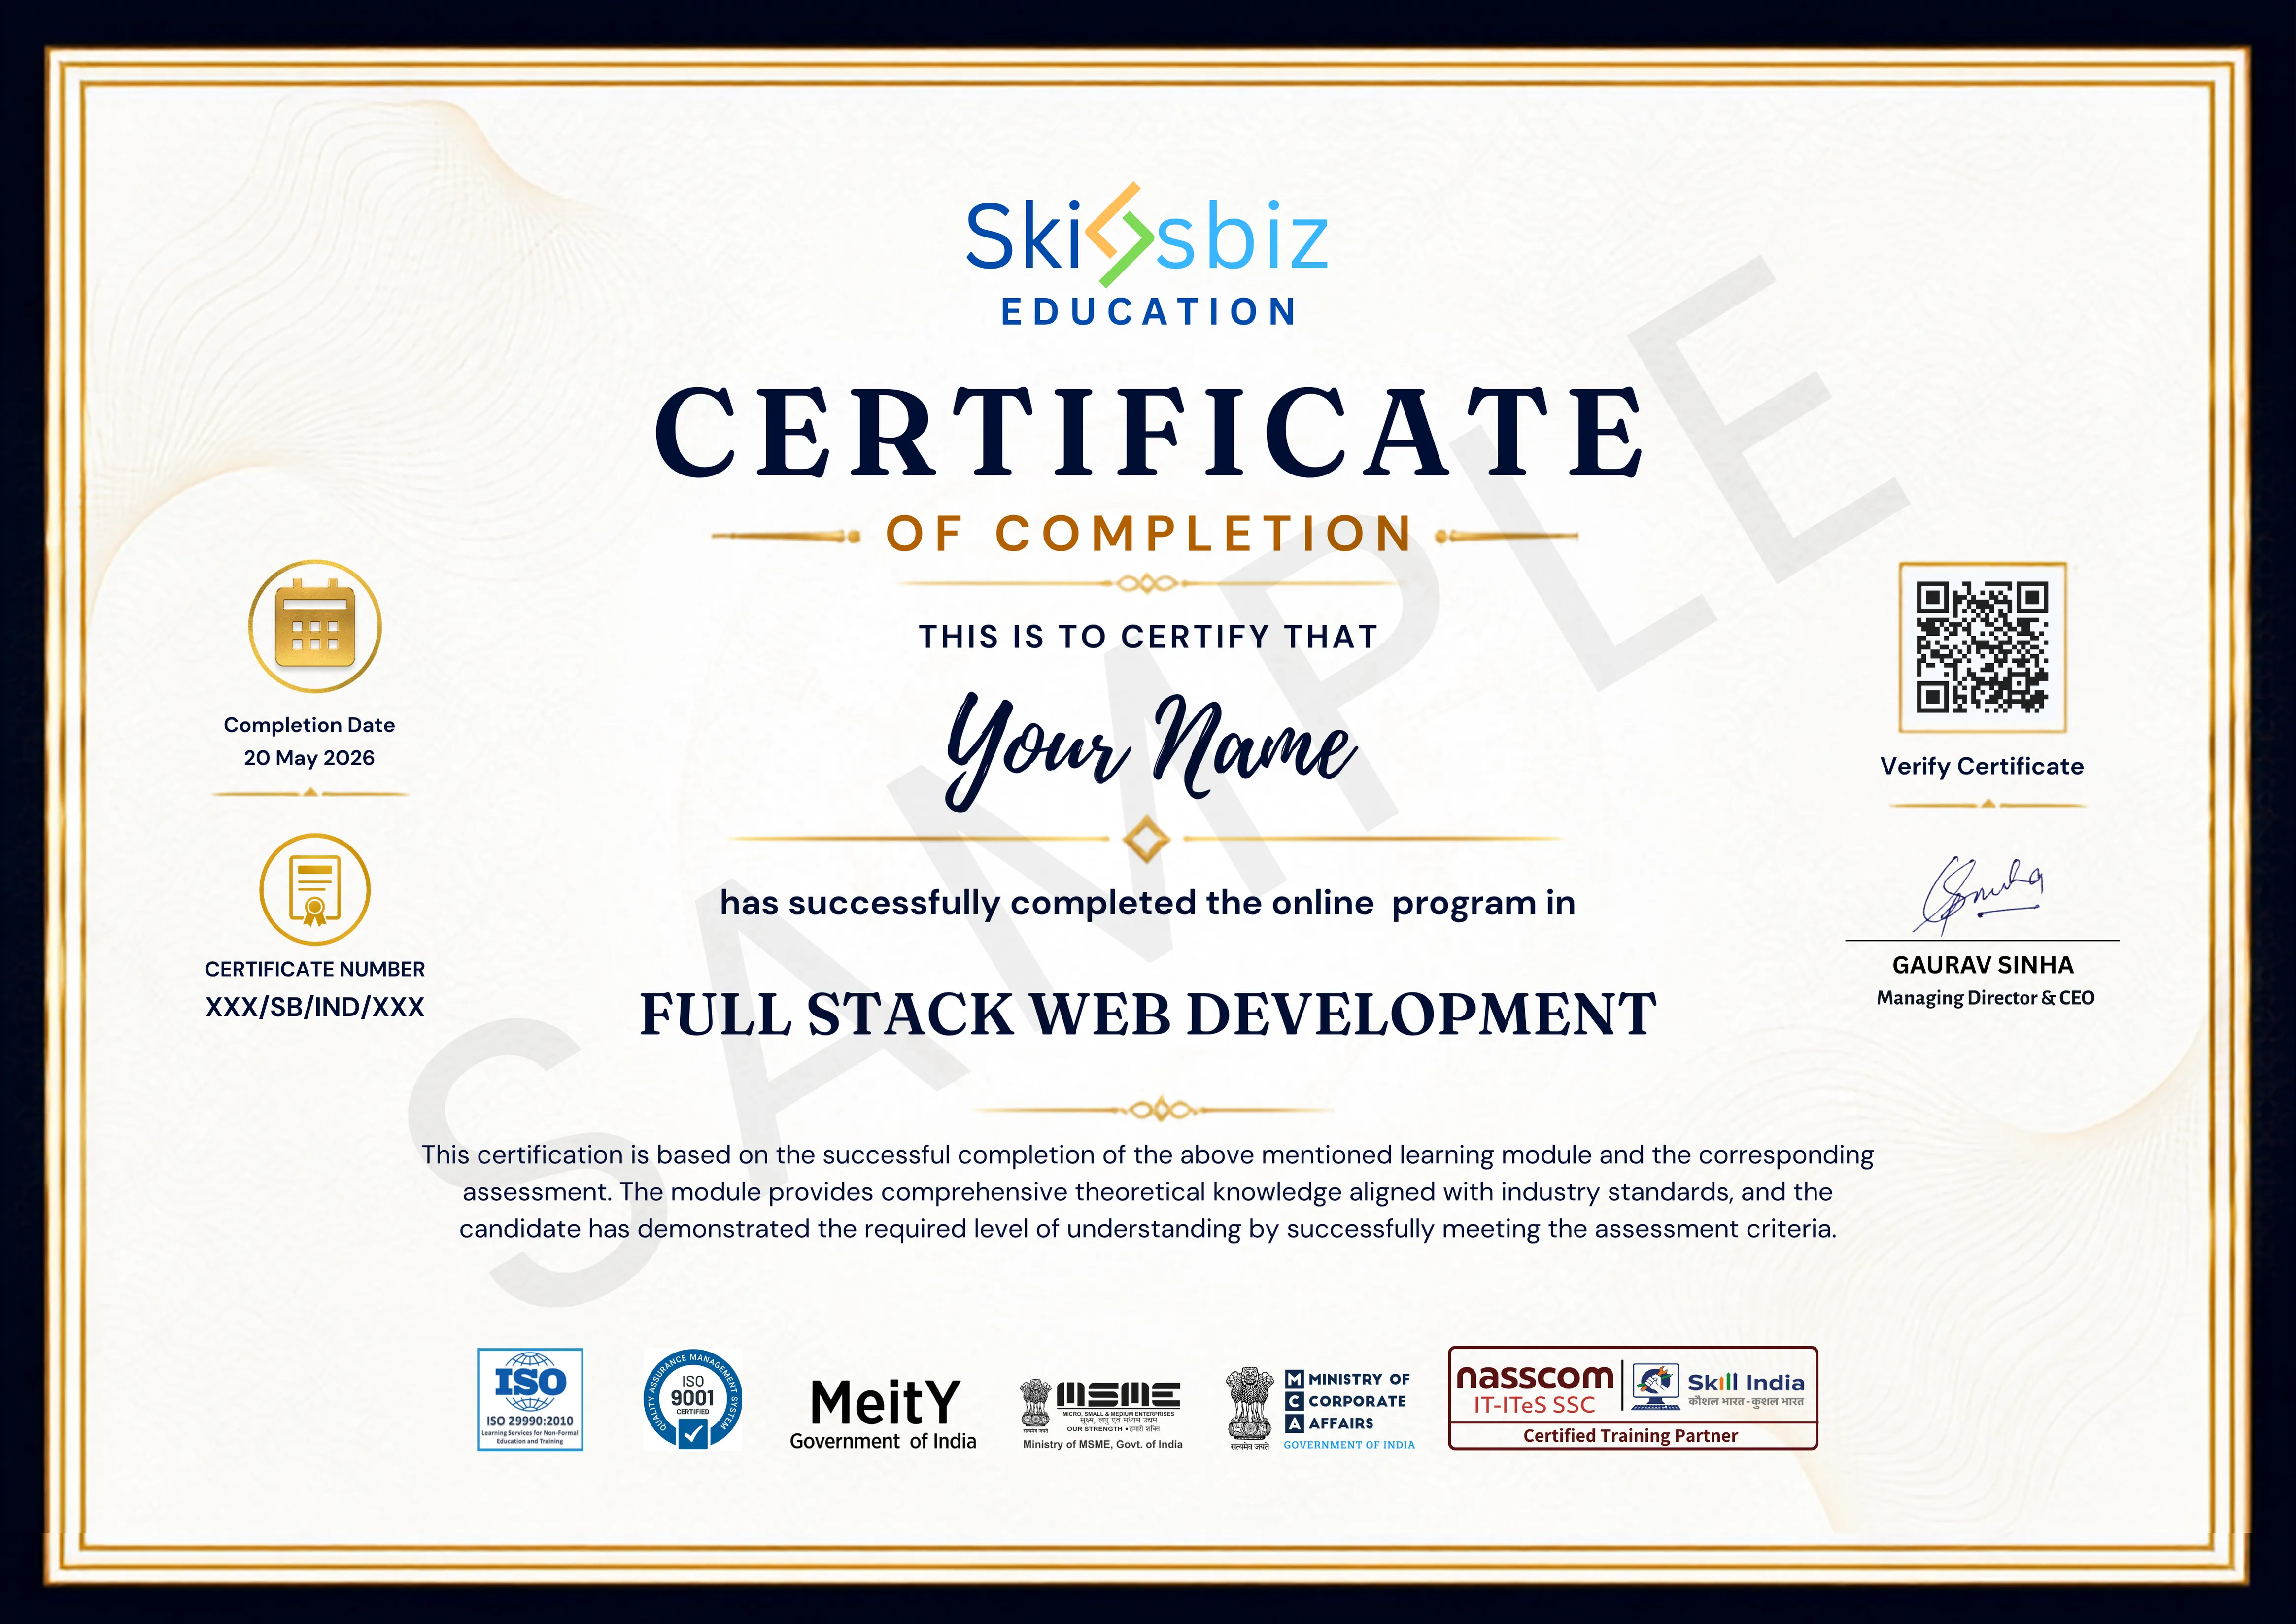This screenshot has width=2296, height=1624.
Task: Click the 'GAURAV SINHA' name
Action: coord(1983,965)
